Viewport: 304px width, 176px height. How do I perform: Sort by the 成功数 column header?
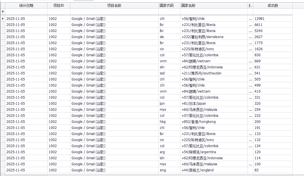[273, 5]
